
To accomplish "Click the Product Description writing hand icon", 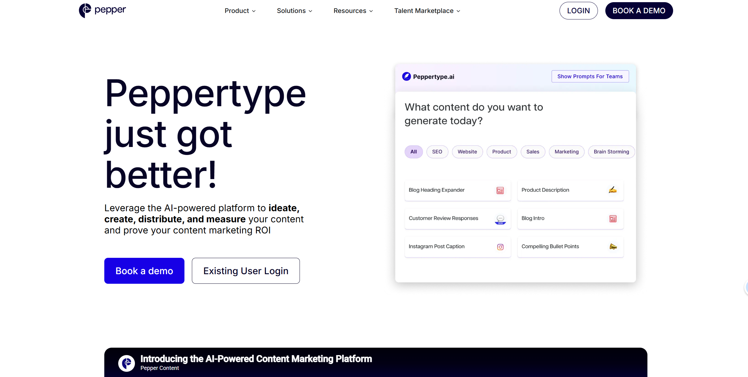I will click(613, 190).
